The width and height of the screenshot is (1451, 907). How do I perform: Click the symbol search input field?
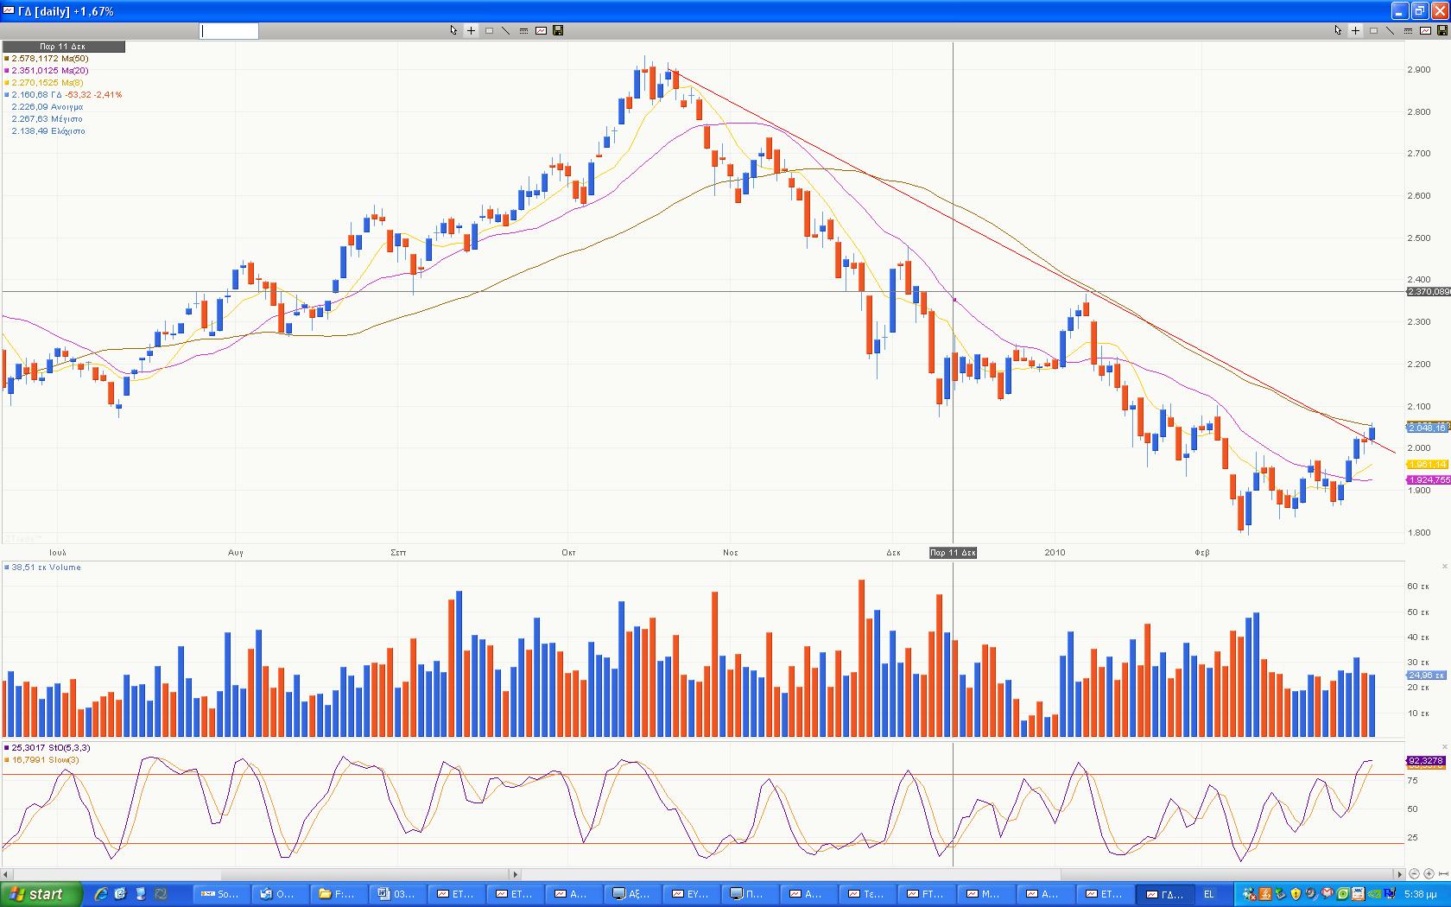tap(229, 31)
